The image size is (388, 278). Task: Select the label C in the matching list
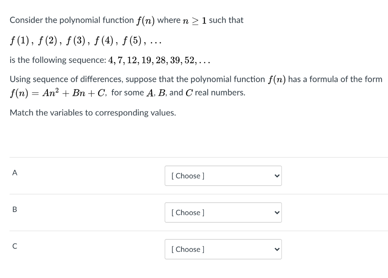coord(14,247)
